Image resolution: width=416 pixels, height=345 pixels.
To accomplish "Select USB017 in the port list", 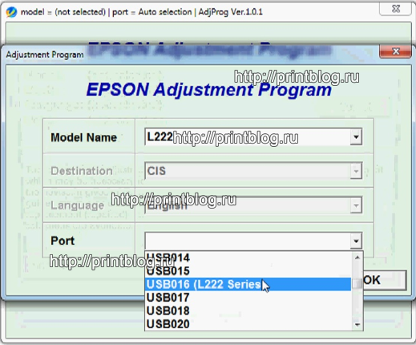I will 248,298.
